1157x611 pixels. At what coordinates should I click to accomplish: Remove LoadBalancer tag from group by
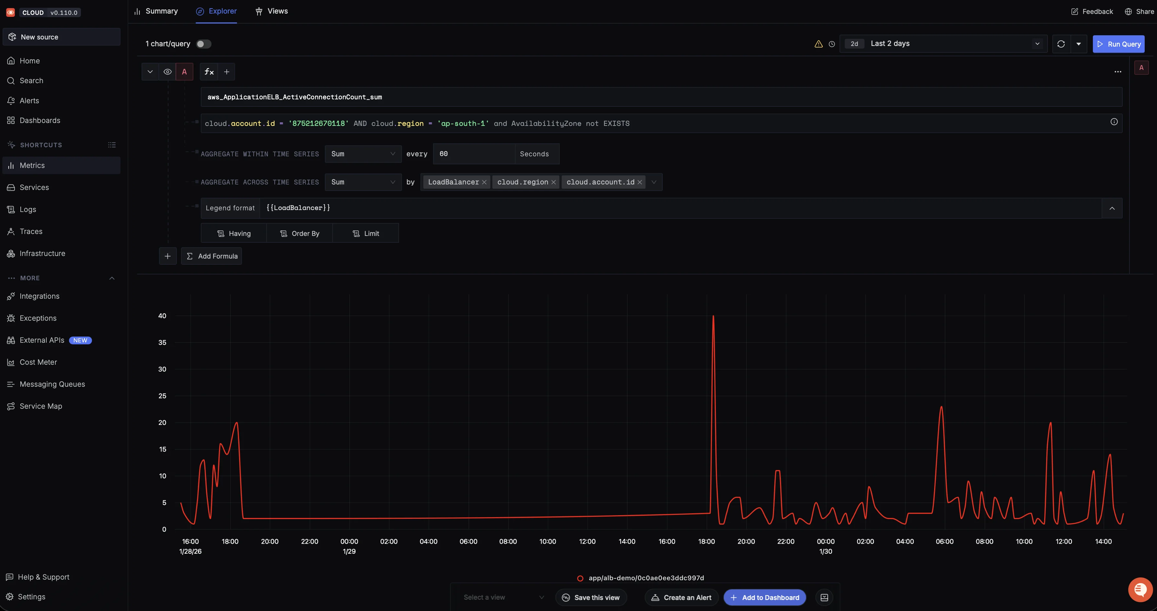[484, 182]
